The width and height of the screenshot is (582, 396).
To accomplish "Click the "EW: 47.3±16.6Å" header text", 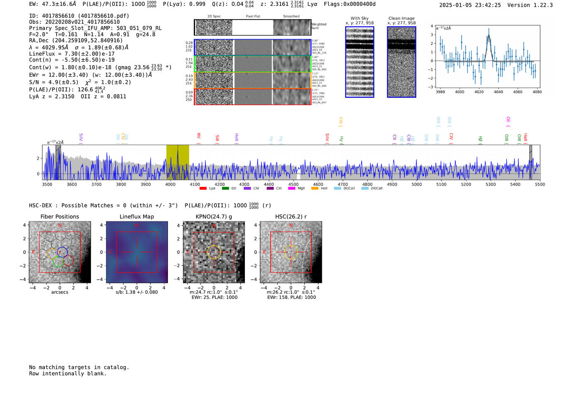I will pyautogui.click(x=53, y=4).
